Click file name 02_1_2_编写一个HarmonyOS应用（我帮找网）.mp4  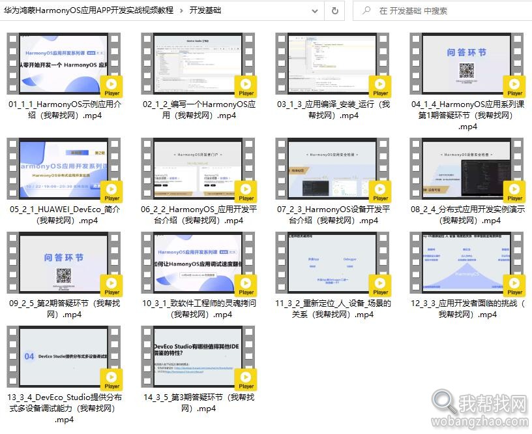(199, 110)
